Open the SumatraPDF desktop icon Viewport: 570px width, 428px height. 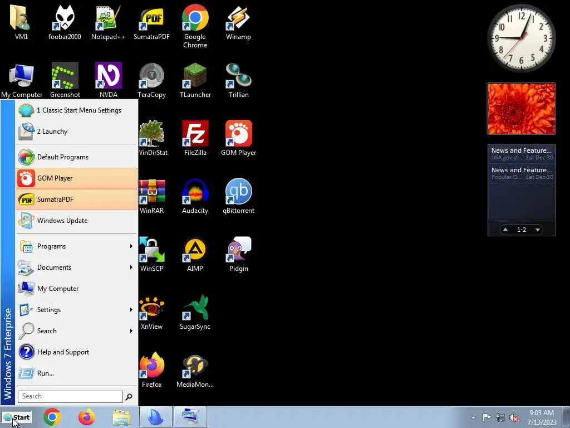point(151,22)
